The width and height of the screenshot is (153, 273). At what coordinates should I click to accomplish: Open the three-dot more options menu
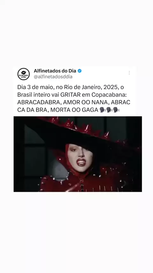[x=129, y=73]
